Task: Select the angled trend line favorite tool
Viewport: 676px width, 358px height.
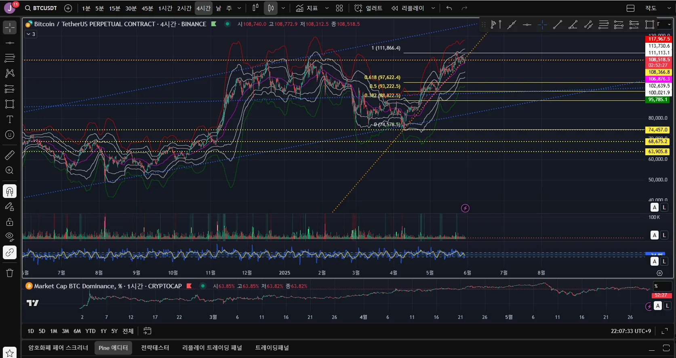Action: [x=573, y=25]
